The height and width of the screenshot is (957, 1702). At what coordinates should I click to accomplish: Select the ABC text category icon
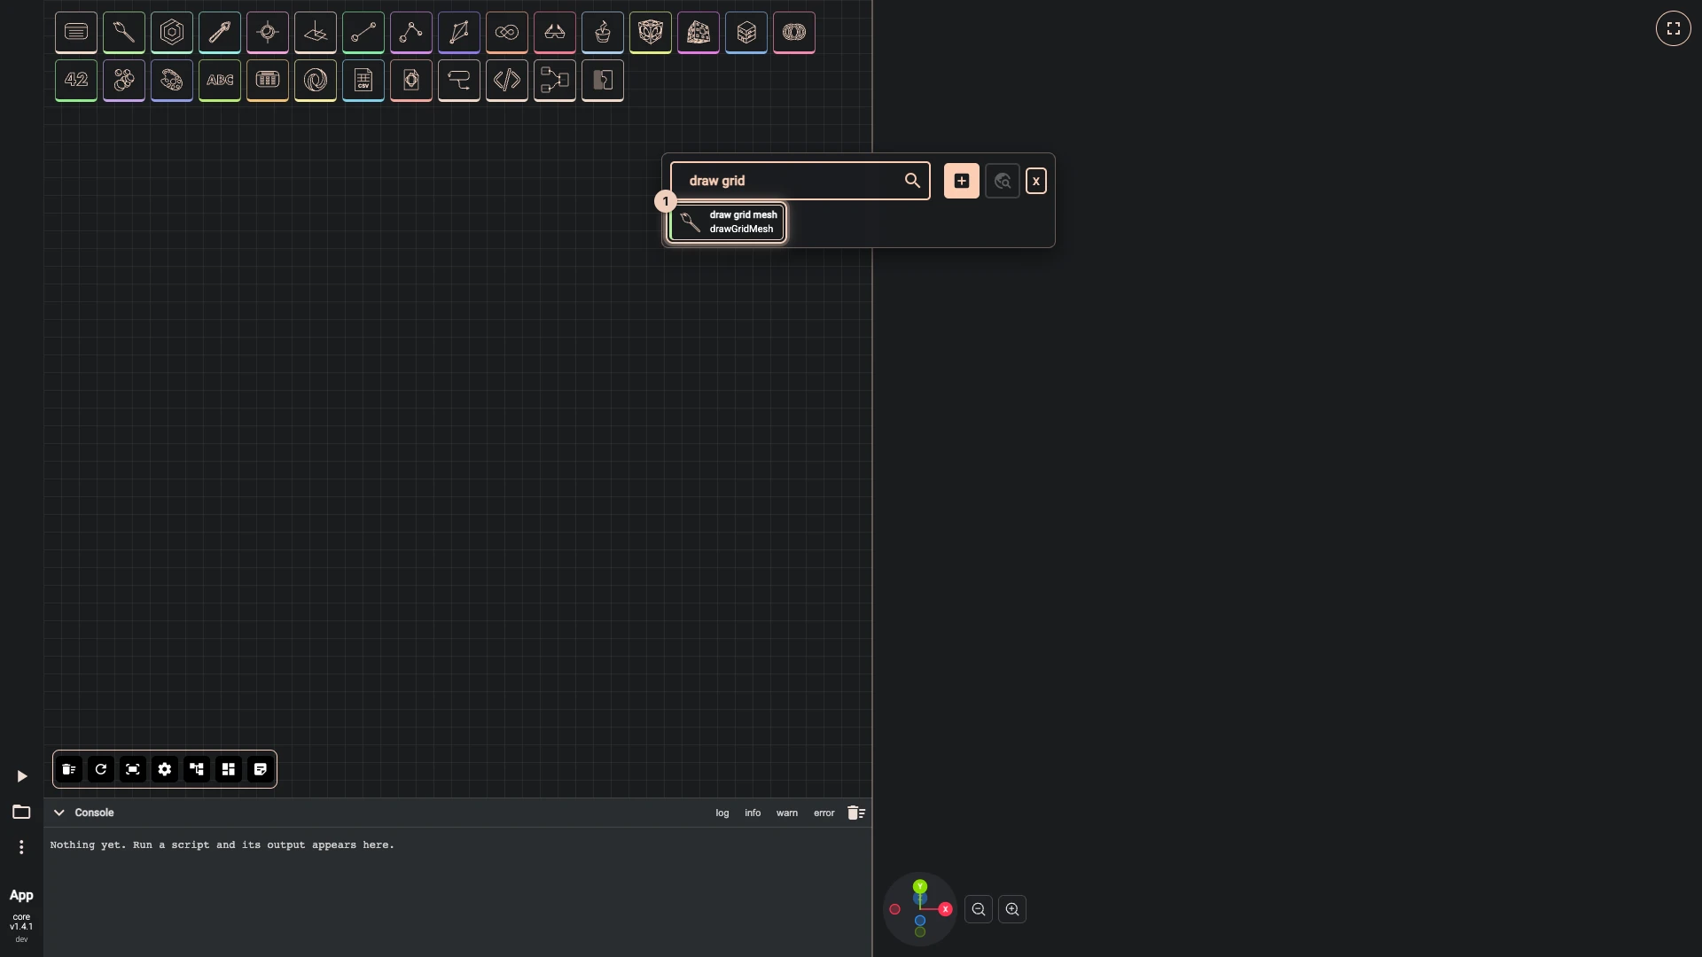pos(220,81)
